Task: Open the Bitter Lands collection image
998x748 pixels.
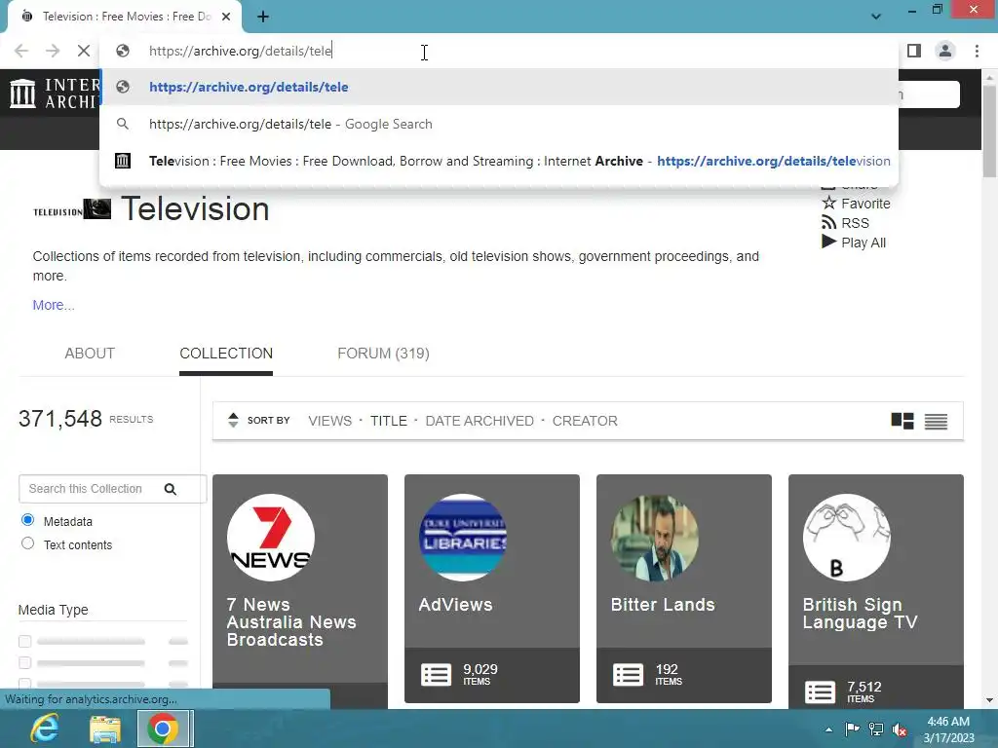Action: point(655,538)
